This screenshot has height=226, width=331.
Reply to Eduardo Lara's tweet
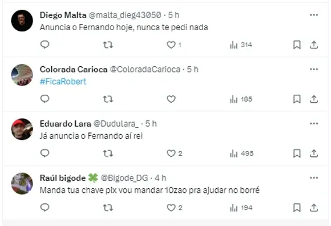tap(45, 153)
